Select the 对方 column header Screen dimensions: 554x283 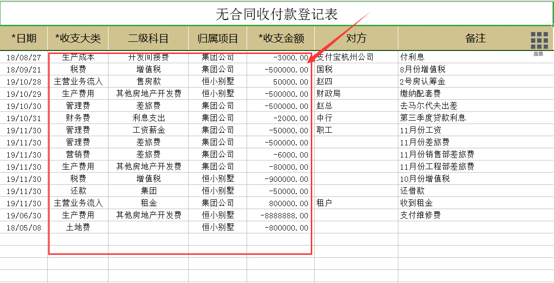click(355, 38)
